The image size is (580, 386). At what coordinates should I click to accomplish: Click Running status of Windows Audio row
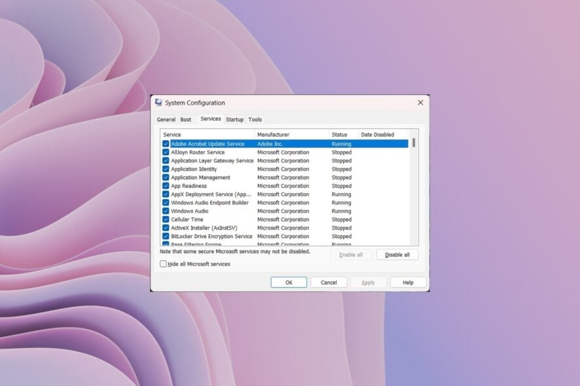(x=342, y=211)
